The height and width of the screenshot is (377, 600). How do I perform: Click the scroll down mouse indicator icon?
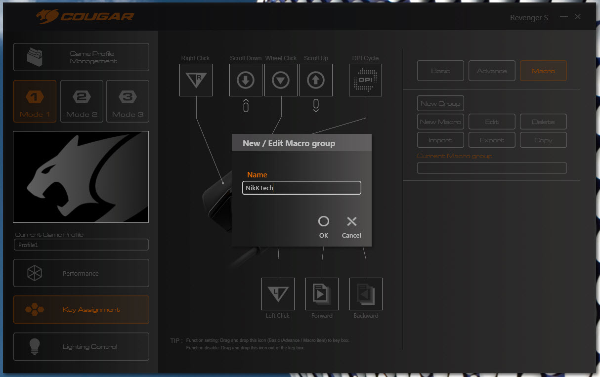(x=246, y=106)
